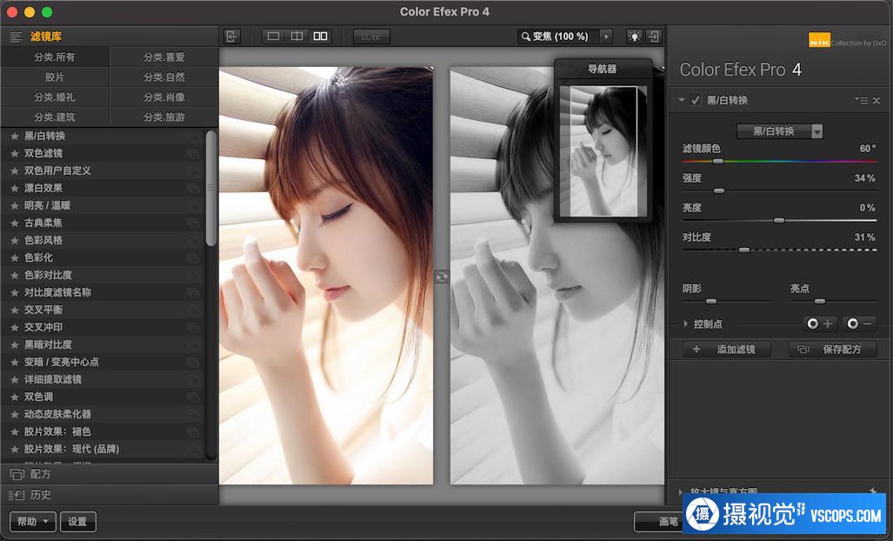The height and width of the screenshot is (541, 893).
Task: Select the 分类.喜爱 category tab
Action: tap(164, 57)
